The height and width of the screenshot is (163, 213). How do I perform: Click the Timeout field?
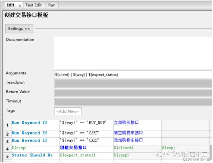[133, 102]
